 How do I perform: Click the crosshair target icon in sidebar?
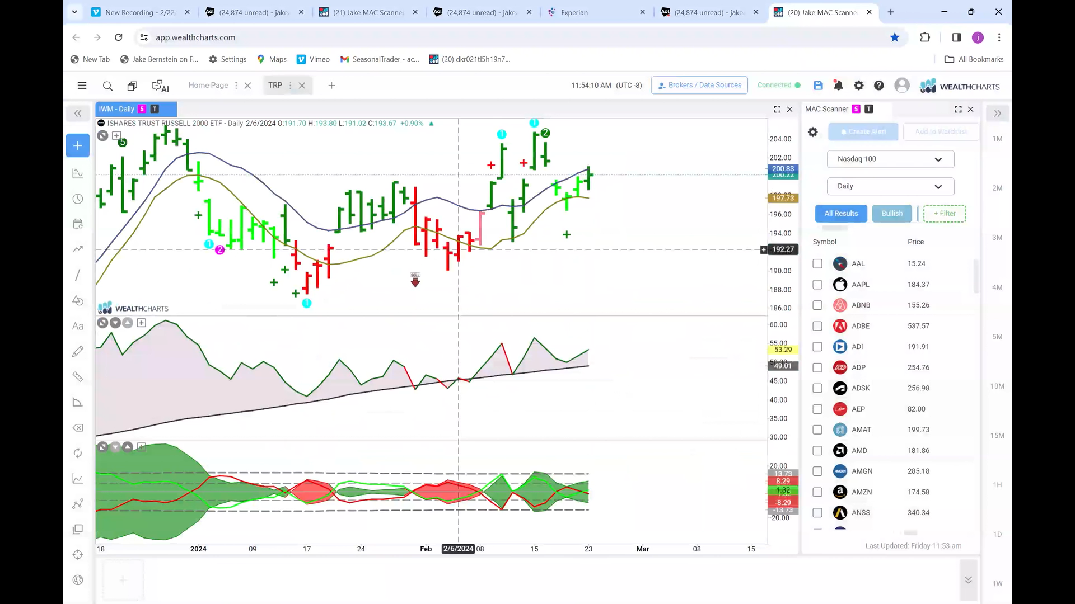tap(78, 555)
